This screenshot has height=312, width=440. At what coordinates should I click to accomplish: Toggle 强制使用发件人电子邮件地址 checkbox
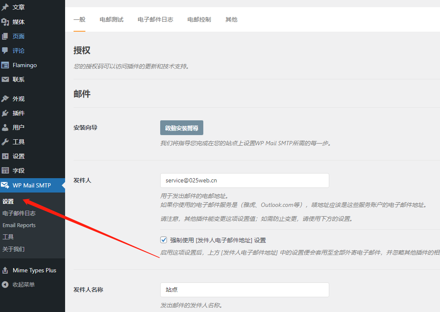coord(164,240)
